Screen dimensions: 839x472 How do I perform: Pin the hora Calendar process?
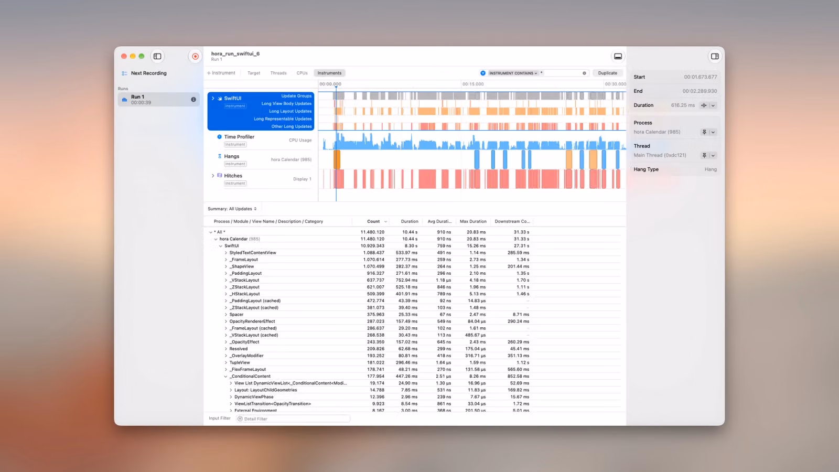[704, 132]
